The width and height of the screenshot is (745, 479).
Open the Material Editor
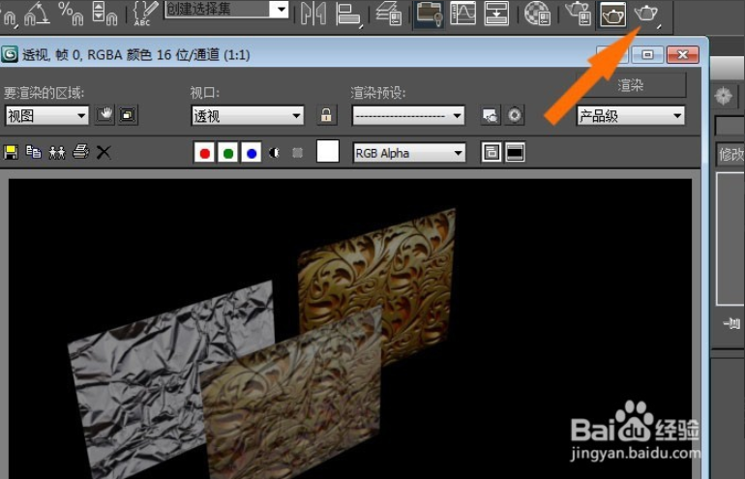pyautogui.click(x=537, y=13)
